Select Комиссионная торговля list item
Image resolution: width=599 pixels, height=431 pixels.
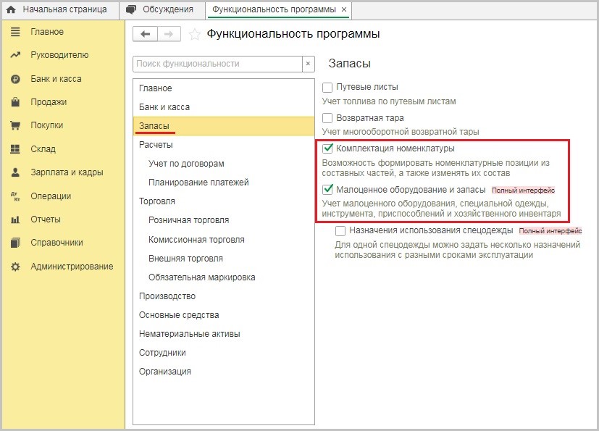(224, 240)
